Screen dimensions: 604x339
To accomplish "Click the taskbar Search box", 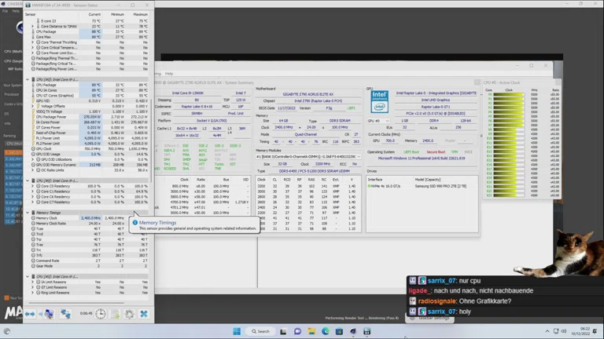I will coord(260,331).
